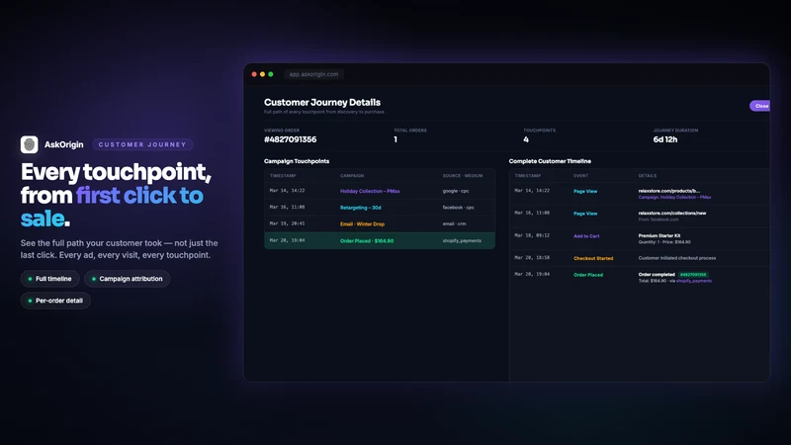Click the email · crm source cell
Viewport: 791px width, 445px height.
click(454, 224)
